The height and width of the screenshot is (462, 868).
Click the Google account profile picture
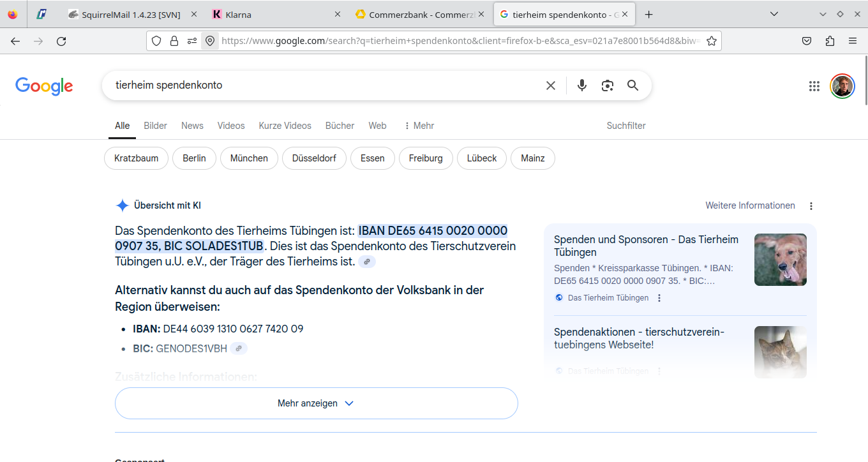pyautogui.click(x=842, y=86)
